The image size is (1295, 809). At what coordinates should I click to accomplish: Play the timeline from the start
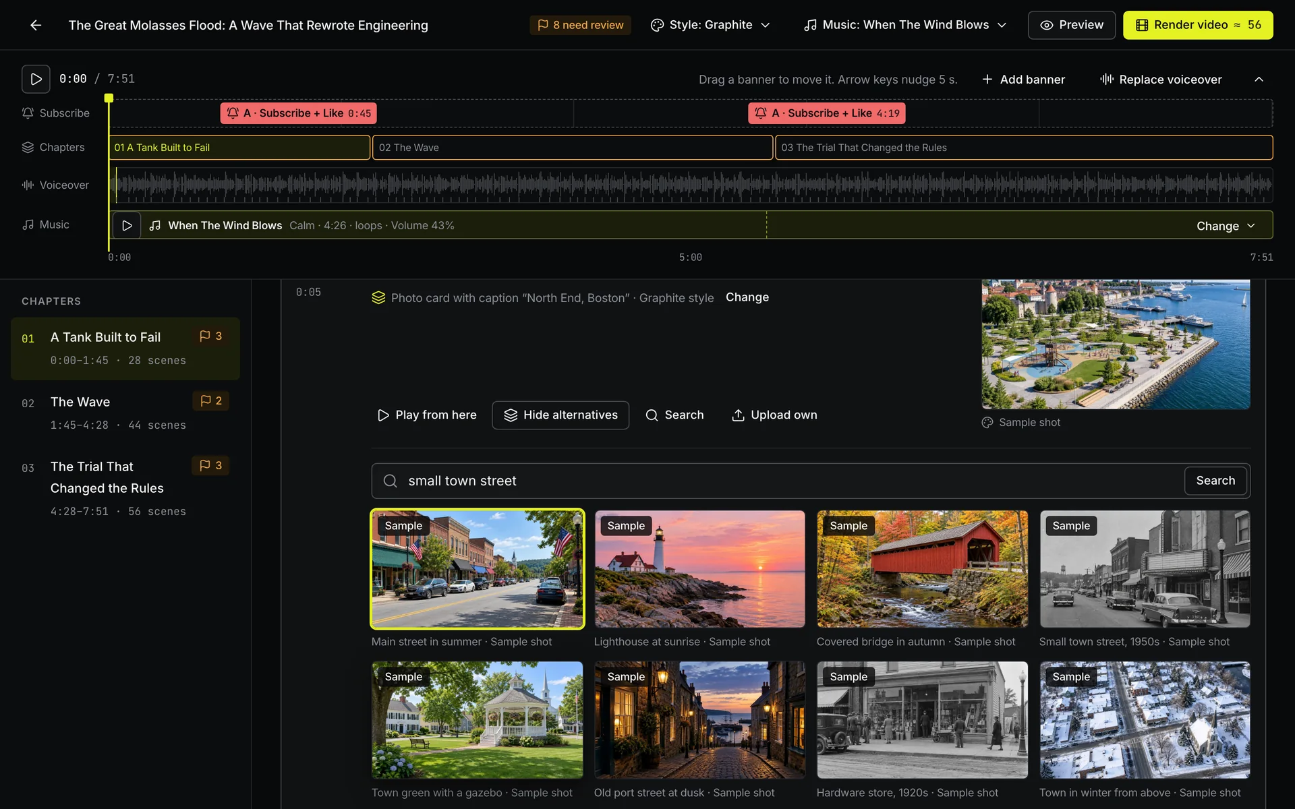pos(36,79)
